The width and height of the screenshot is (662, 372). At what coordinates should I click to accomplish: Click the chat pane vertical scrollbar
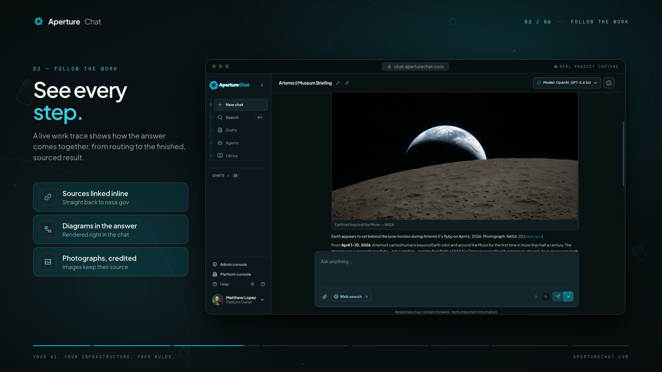point(623,154)
